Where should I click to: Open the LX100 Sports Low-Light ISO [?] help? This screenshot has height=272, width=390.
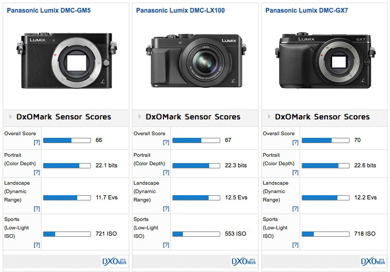[166, 245]
